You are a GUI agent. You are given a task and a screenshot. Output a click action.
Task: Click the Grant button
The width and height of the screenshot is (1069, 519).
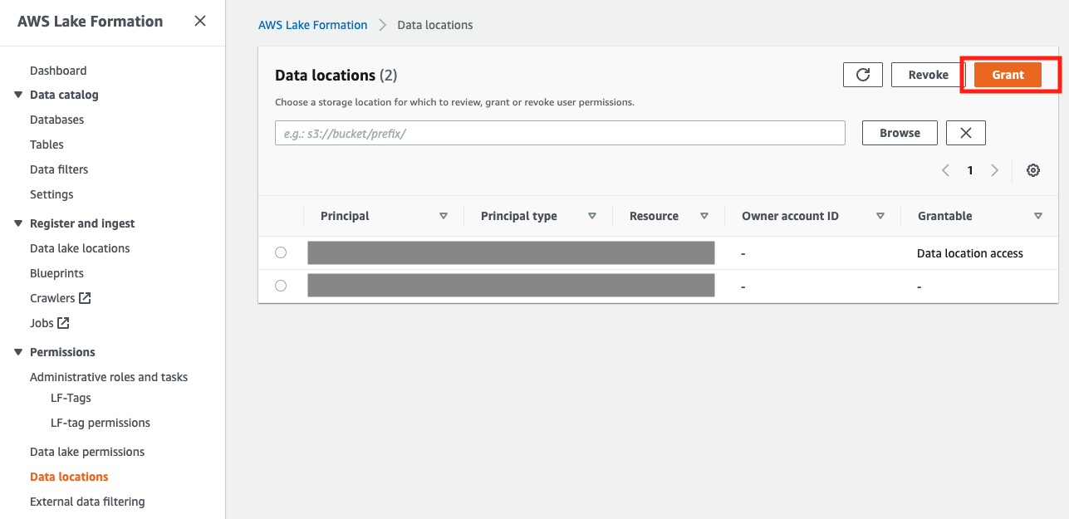1008,75
